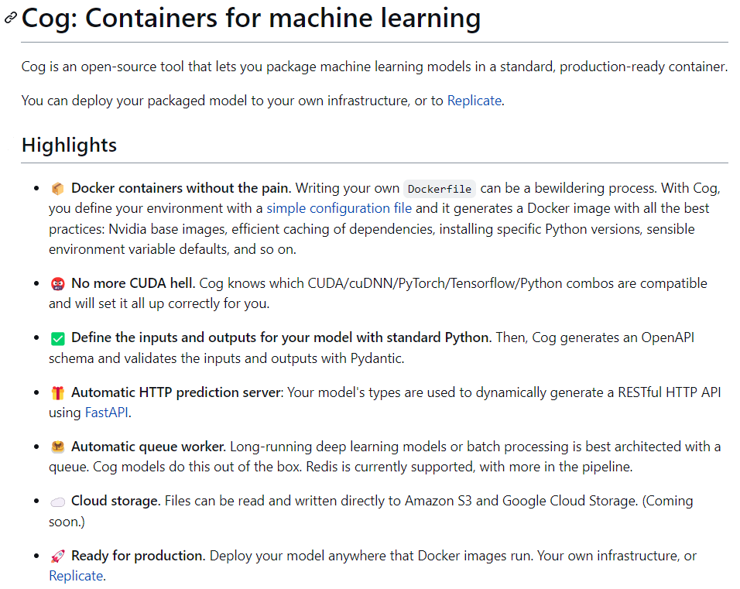Click the Dockerfile inline code snippet
The image size is (740, 589).
tap(439, 189)
